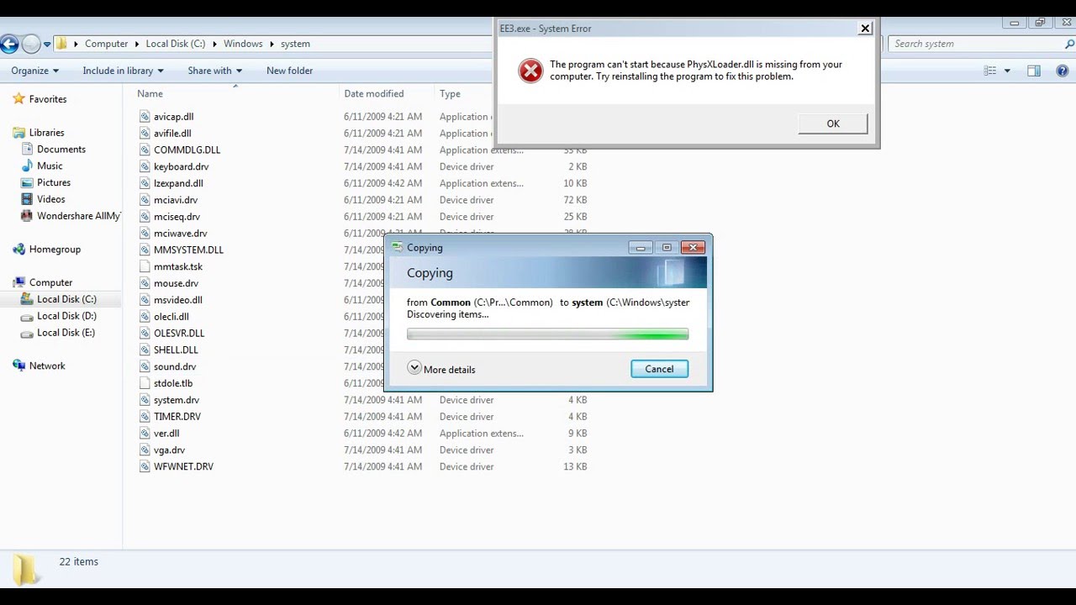The image size is (1076, 605).
Task: Sort by the Name column header
Action: 150,93
